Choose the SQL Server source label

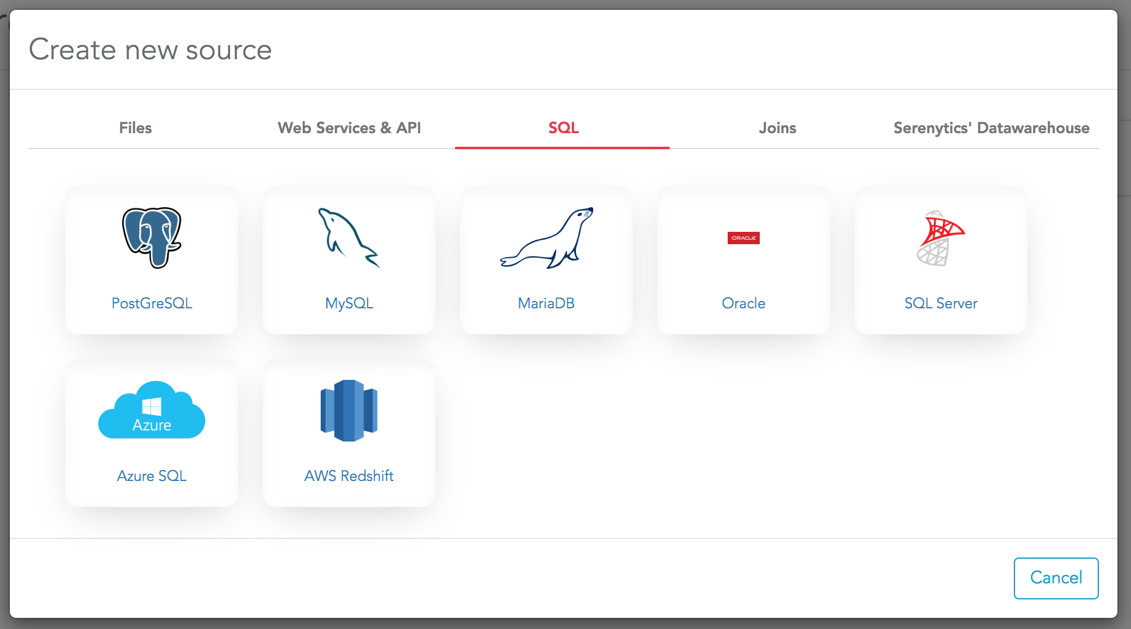click(x=941, y=303)
